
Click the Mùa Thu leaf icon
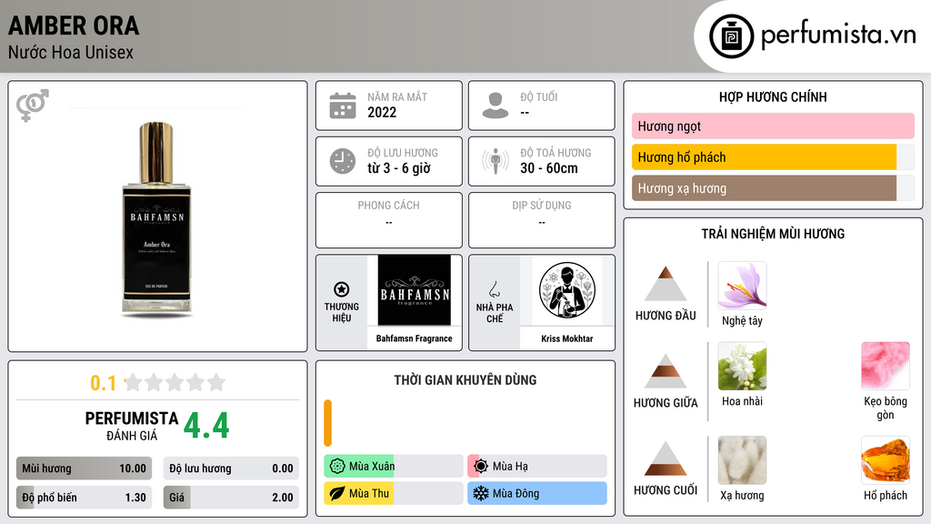(337, 494)
